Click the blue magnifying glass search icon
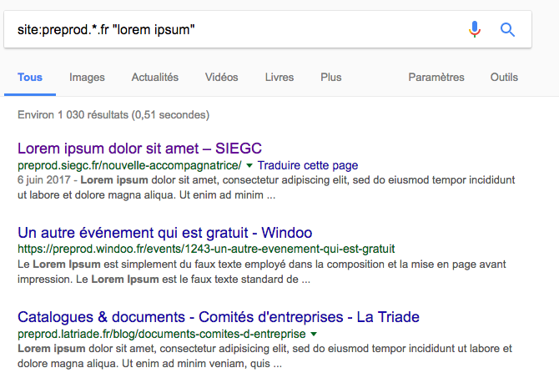This screenshot has height=383, width=559. coord(507,29)
